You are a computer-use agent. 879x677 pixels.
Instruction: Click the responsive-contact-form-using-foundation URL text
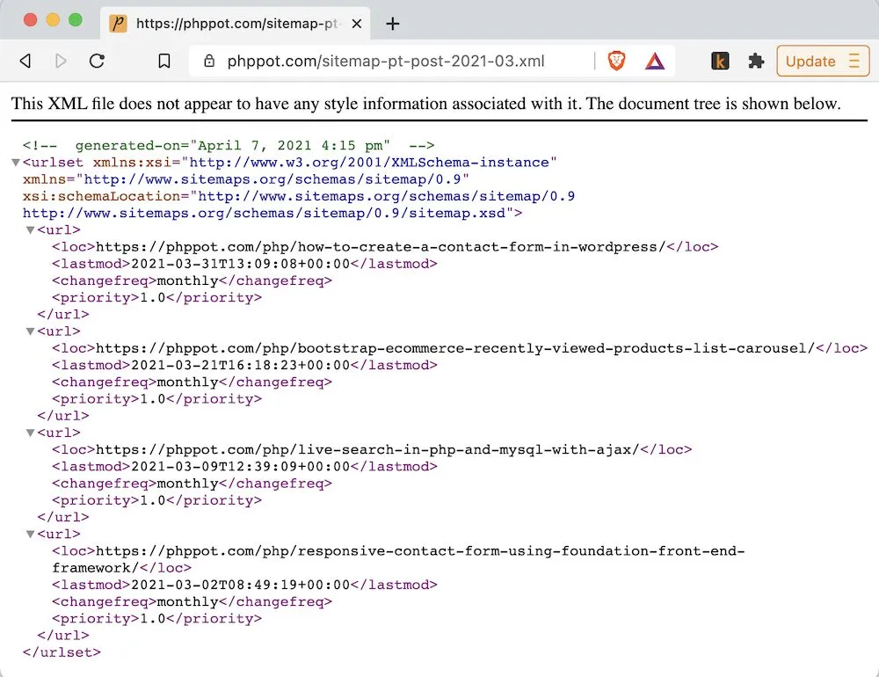coord(398,559)
